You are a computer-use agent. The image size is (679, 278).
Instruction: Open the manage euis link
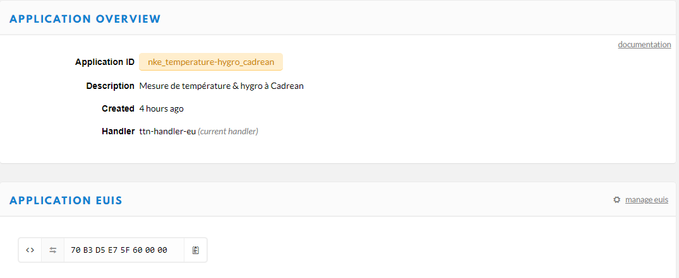[x=647, y=200]
